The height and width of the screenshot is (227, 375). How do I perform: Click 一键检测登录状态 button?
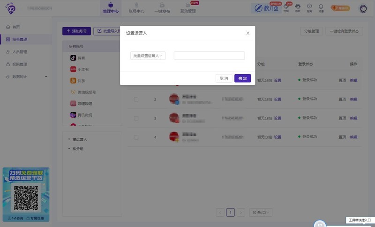344,31
